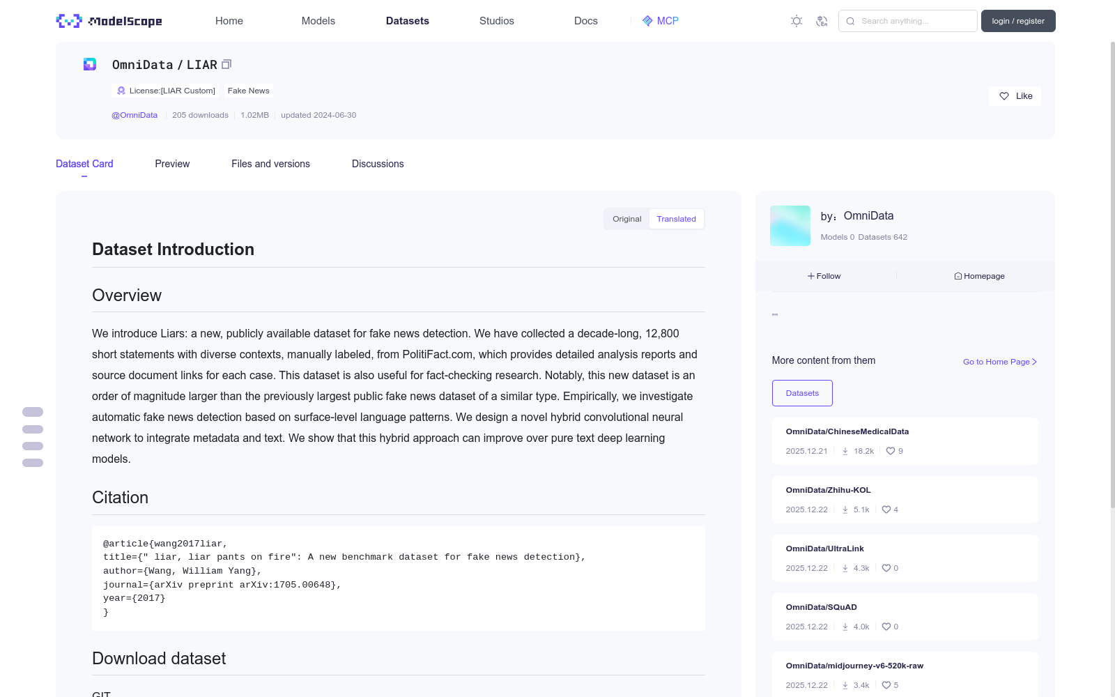Image resolution: width=1115 pixels, height=697 pixels.
Task: Click the third outline marker on left
Action: (33, 446)
